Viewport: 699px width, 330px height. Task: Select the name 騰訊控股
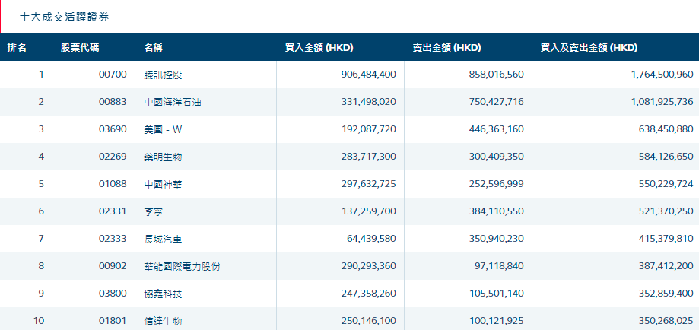[x=164, y=75]
